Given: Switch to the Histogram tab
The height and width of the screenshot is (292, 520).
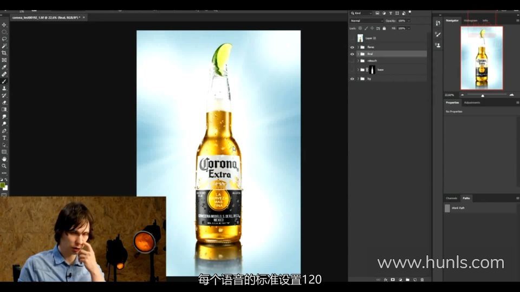Looking at the screenshot, I should pyautogui.click(x=470, y=21).
